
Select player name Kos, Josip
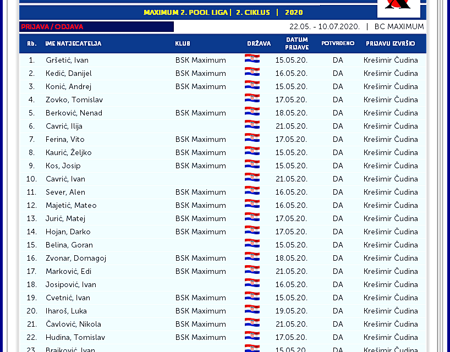[x=63, y=166]
